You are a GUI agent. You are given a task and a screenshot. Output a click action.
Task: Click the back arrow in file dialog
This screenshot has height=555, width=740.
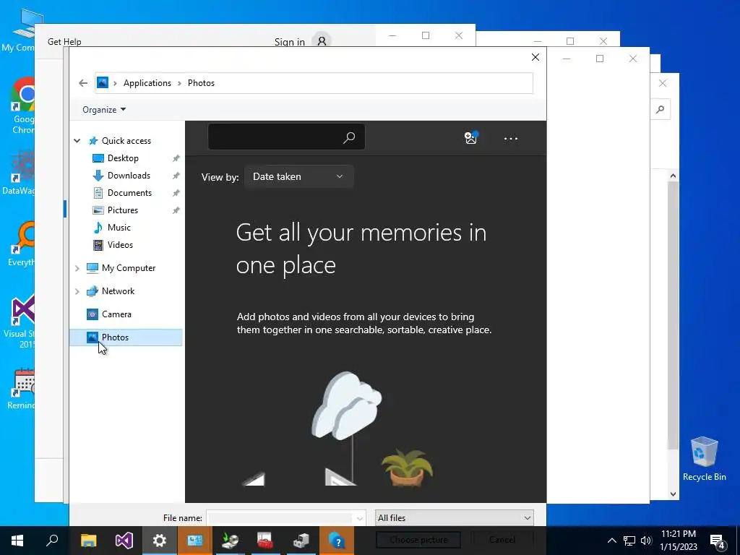pos(83,83)
